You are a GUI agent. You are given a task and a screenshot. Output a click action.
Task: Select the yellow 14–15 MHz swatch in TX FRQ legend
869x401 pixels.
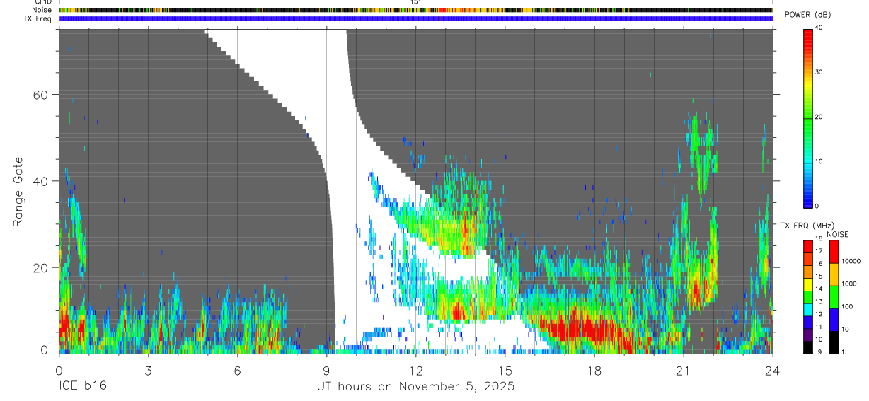click(808, 284)
